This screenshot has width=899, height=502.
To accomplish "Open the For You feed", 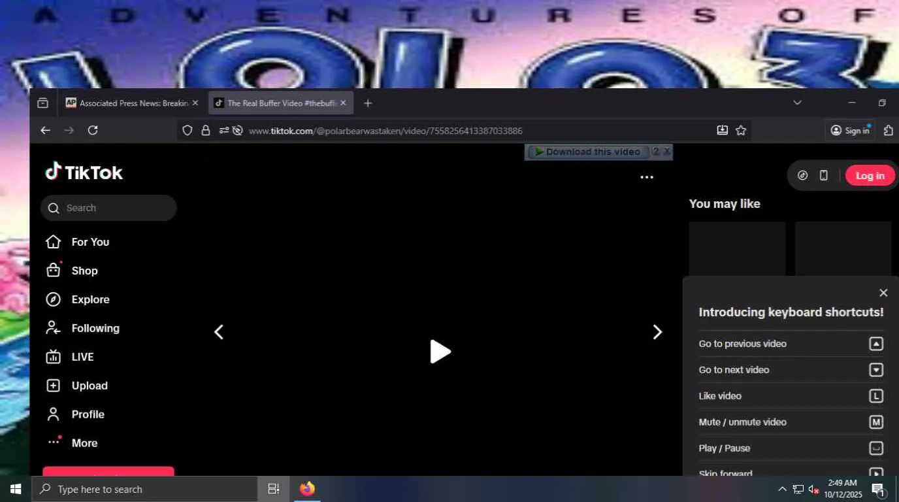I will (77, 242).
